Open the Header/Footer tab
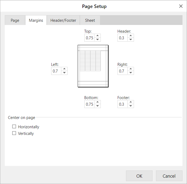 (63, 20)
